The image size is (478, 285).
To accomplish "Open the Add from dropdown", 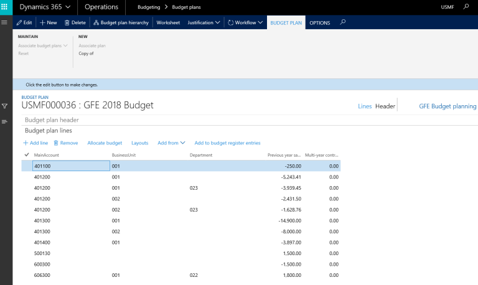I will [171, 142].
